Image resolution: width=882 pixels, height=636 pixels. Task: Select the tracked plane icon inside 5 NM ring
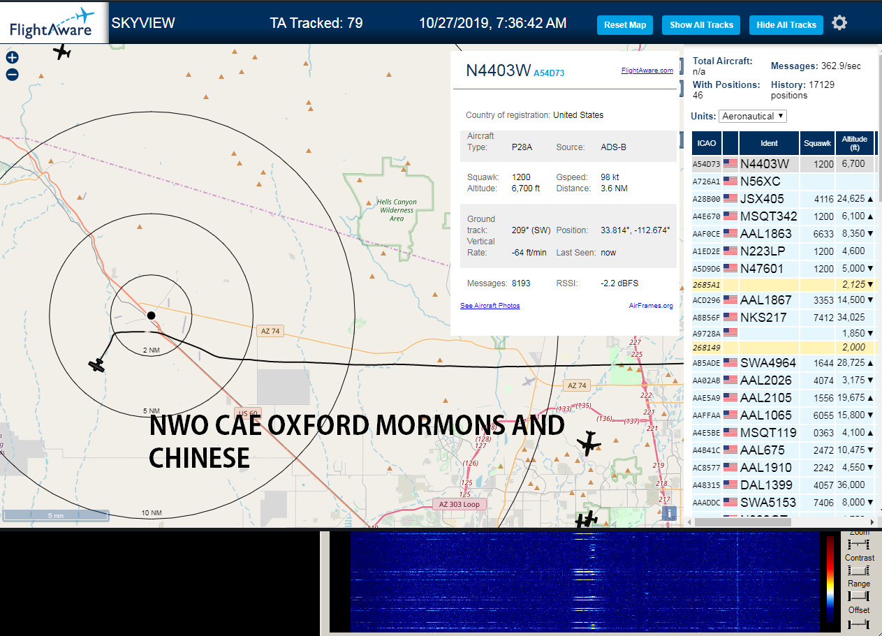(x=96, y=364)
